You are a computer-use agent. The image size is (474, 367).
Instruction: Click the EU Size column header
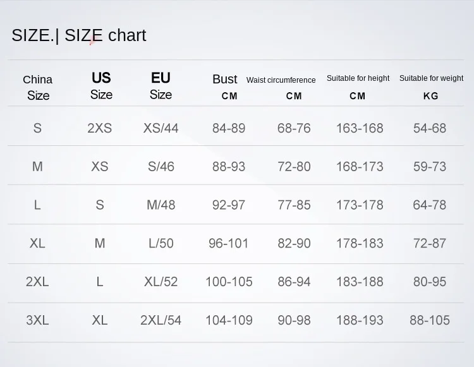[161, 86]
